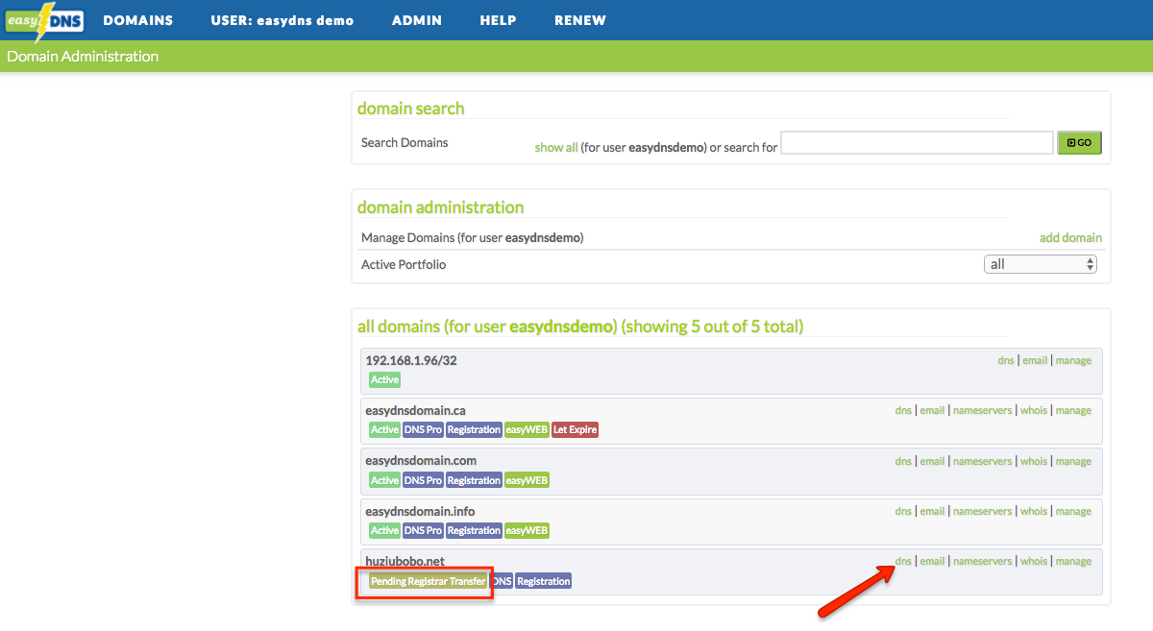
Task: Click Pending Registrar Transfer badge on huziubobo.net
Action: coord(428,581)
